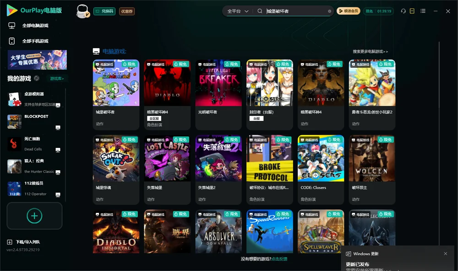Viewport: 458px width, 271px height.
Task: Open the 游戏库 library link
Action: pos(57,79)
